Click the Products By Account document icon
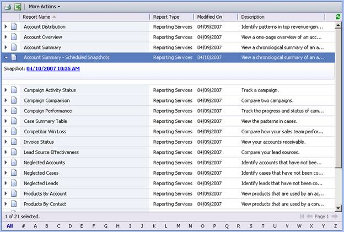This screenshot has height=232, width=344. coord(14,193)
